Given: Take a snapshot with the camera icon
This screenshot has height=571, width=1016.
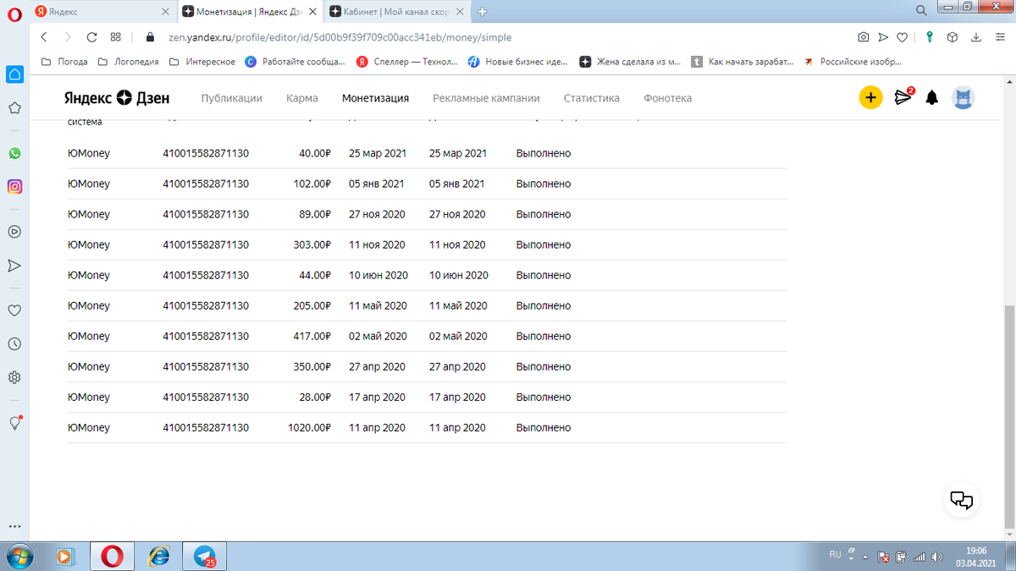Looking at the screenshot, I should pyautogui.click(x=863, y=37).
